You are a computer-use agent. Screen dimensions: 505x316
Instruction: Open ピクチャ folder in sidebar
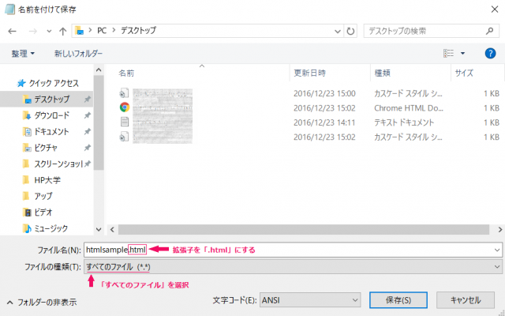click(40, 148)
